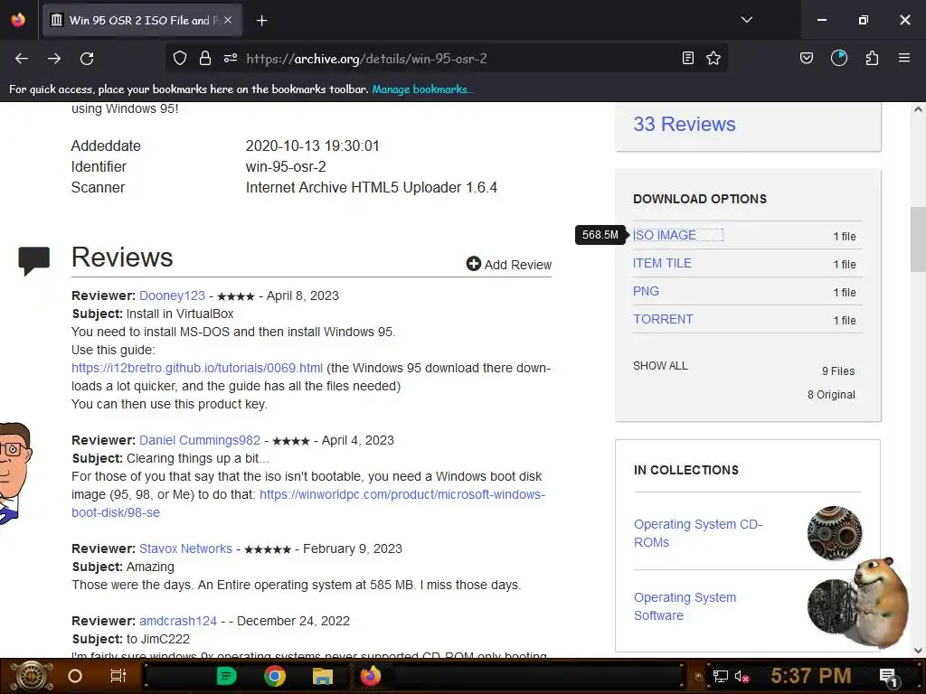Click the win-95-osr-2 identifier value
The width and height of the screenshot is (926, 694).
286,166
